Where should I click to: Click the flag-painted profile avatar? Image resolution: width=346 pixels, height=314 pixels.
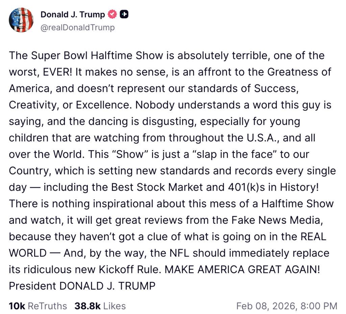[21, 20]
